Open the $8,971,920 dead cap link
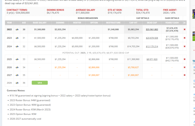Image resolution: width=195 pixels, height=126 pixels. coord(152,59)
